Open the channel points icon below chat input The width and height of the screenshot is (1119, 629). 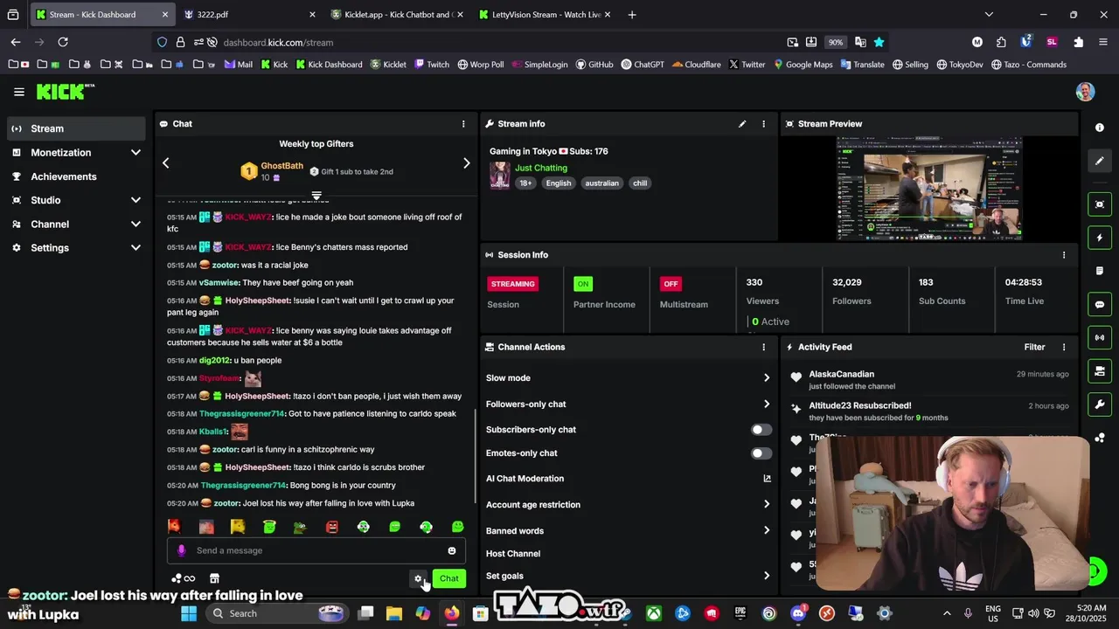click(184, 578)
